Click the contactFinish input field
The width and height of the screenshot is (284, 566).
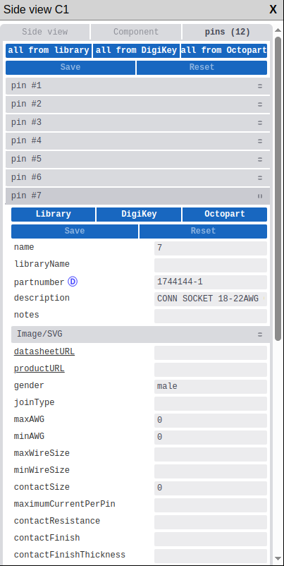[211, 539]
